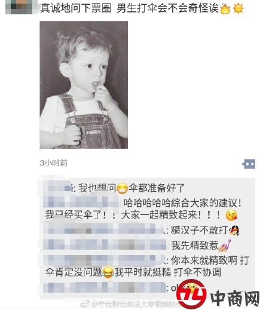Tap the blurred username before 我先精致惹
This screenshot has height=310, width=263.
105,244
